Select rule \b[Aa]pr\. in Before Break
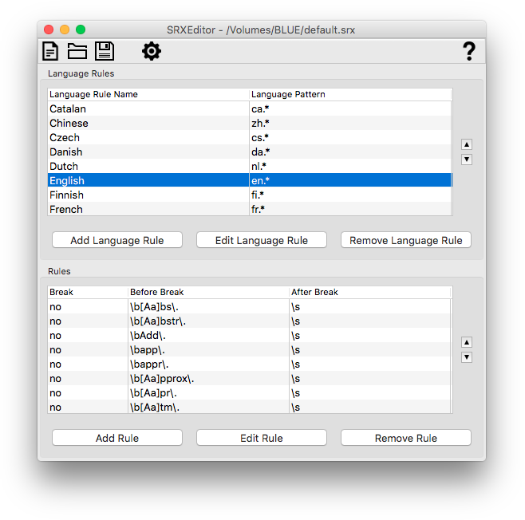 pyautogui.click(x=208, y=393)
